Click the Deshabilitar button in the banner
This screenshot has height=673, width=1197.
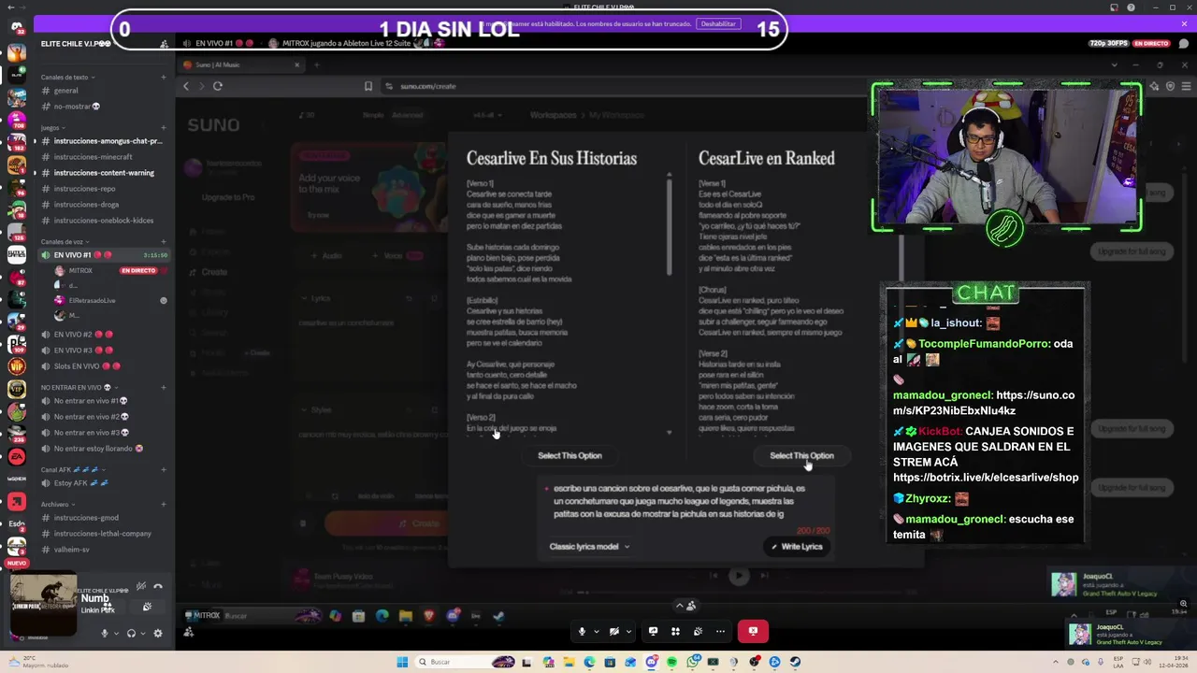[718, 24]
